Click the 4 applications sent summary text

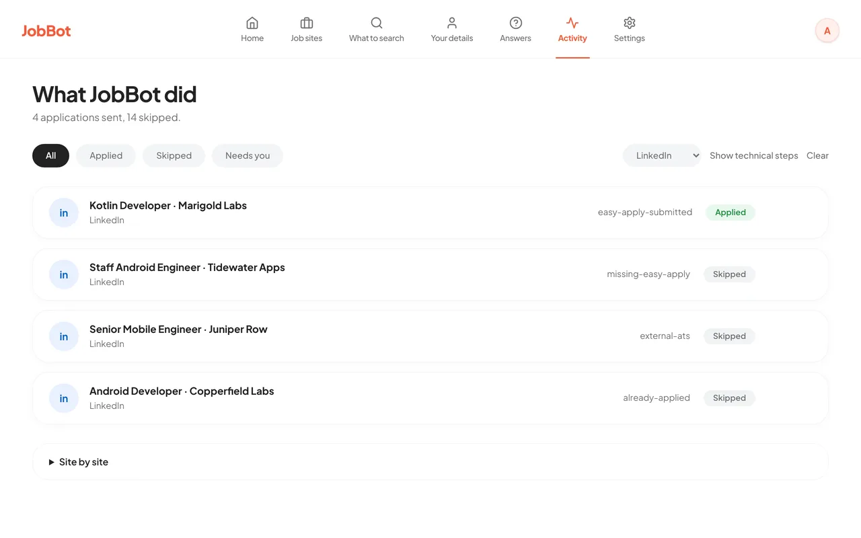(x=106, y=118)
